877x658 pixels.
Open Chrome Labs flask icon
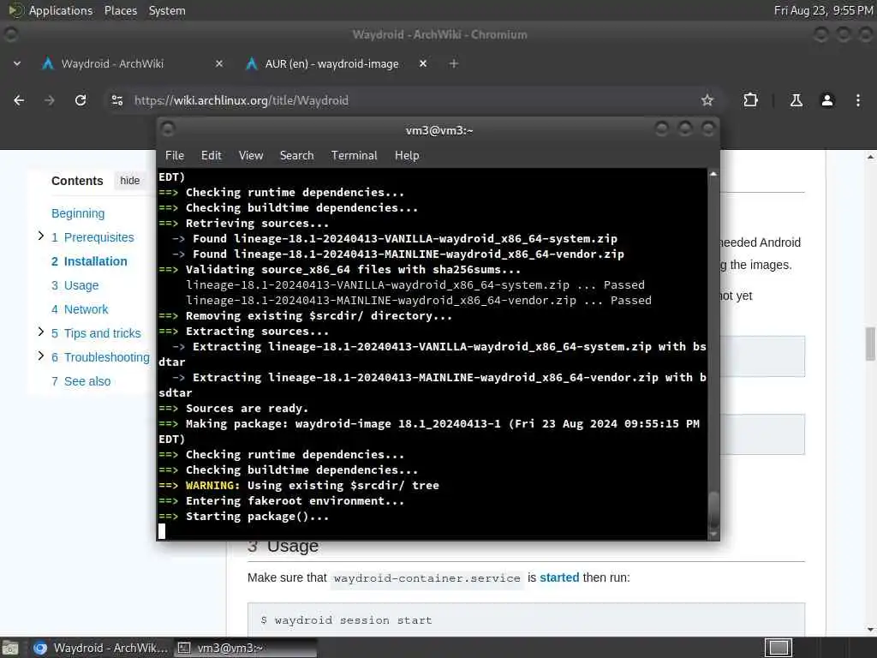tap(796, 100)
